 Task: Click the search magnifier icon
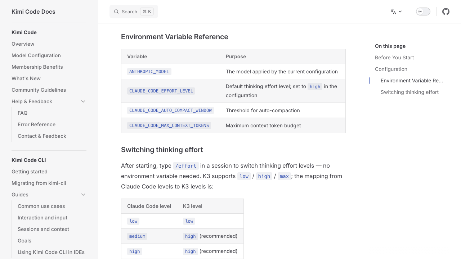click(116, 12)
